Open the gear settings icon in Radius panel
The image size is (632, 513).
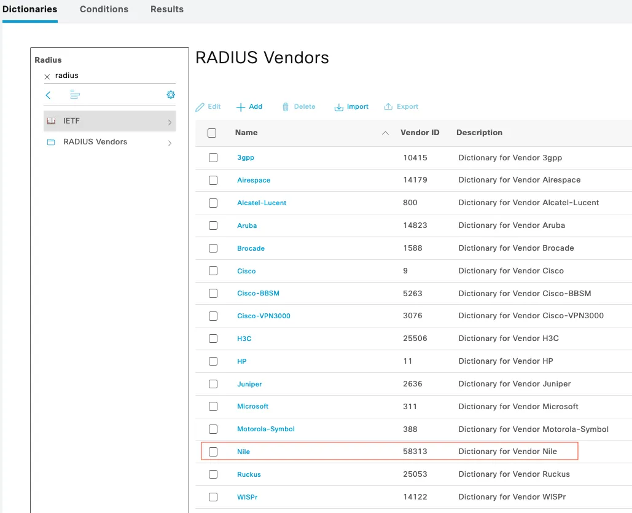[x=171, y=95]
